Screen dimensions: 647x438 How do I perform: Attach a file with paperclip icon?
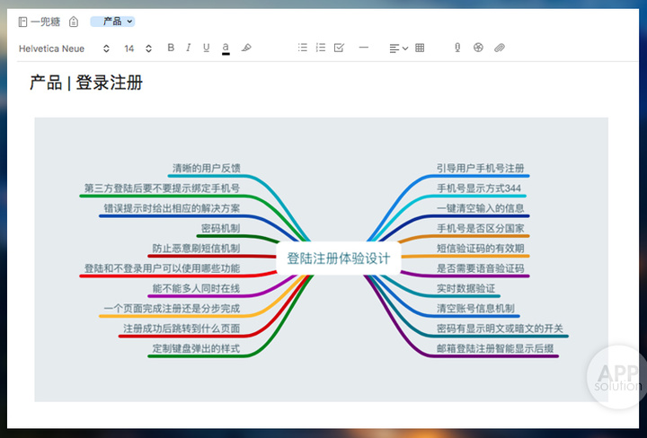click(500, 48)
